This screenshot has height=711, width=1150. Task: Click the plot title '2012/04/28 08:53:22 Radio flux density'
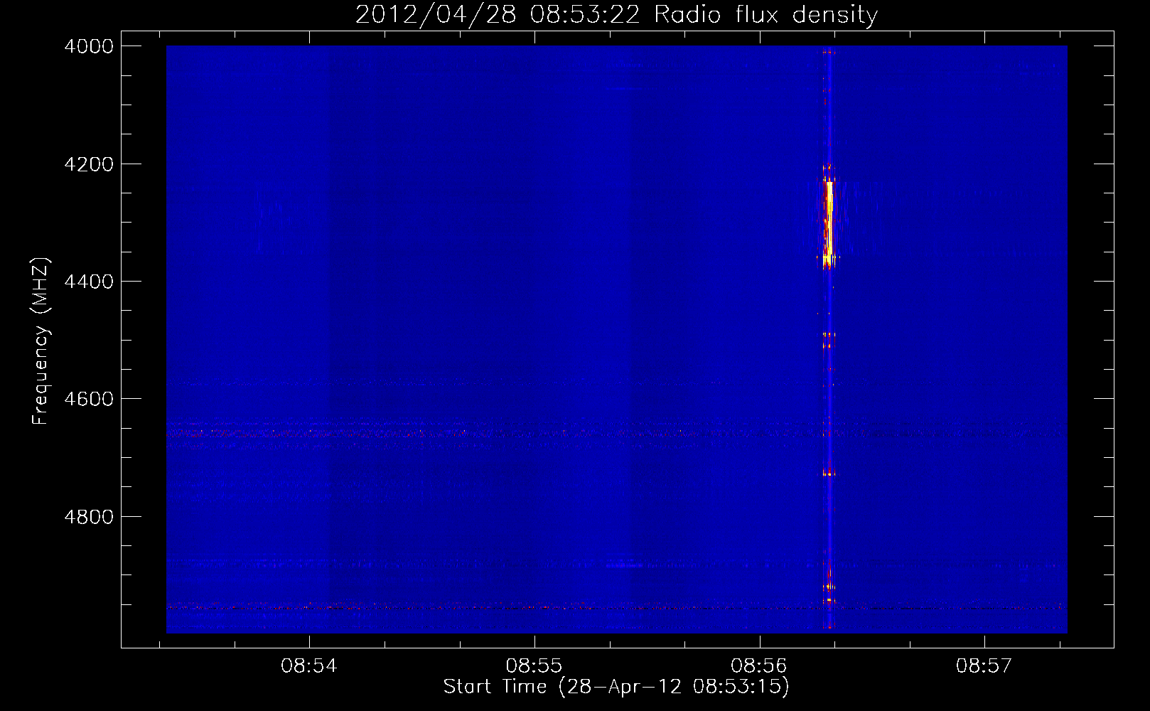tap(616, 14)
